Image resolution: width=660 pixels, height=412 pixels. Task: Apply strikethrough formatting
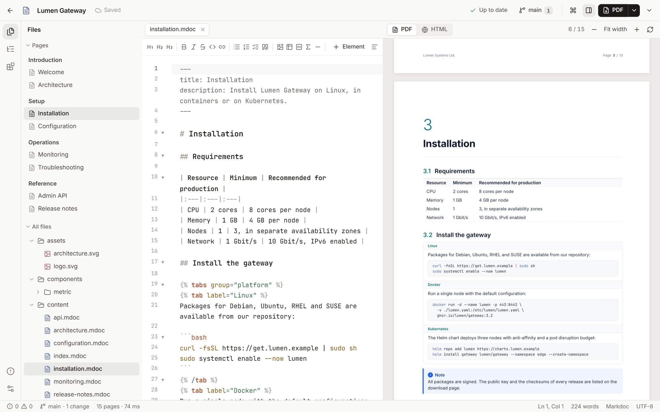click(203, 47)
